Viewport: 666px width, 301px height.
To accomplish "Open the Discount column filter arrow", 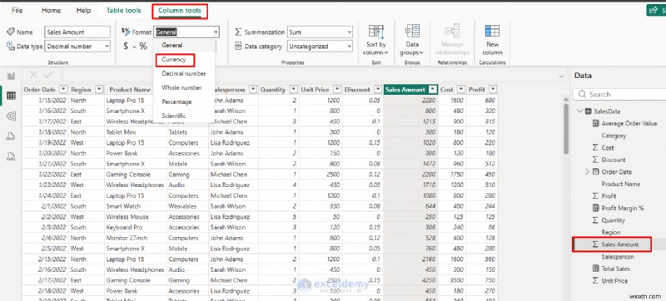I will (x=378, y=90).
